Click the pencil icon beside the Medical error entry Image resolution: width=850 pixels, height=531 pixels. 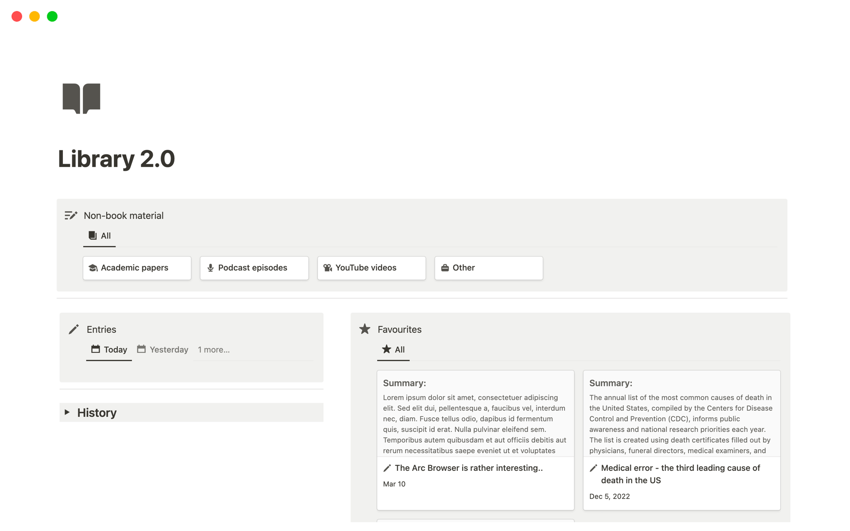tap(594, 468)
